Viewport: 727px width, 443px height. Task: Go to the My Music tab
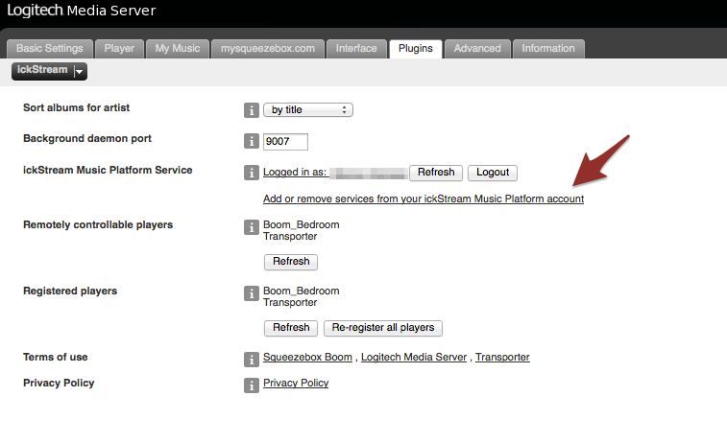[177, 49]
